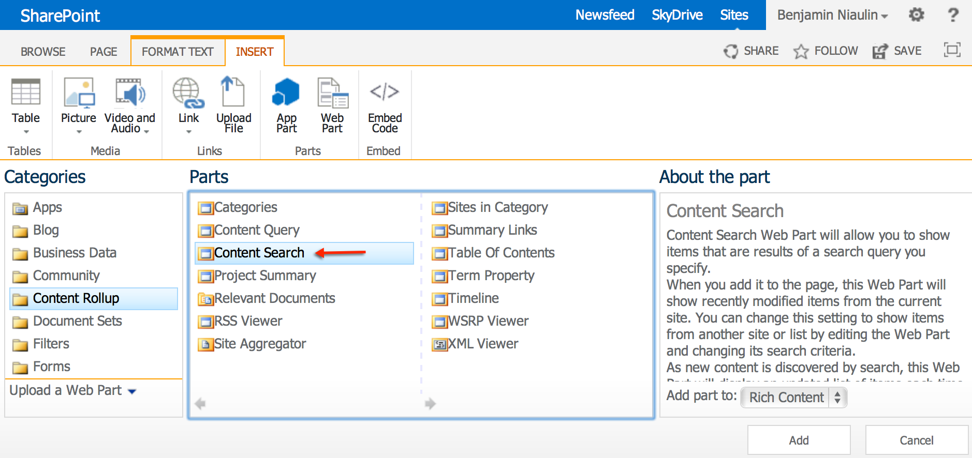Expand the Picture dropdown arrow

[x=79, y=132]
